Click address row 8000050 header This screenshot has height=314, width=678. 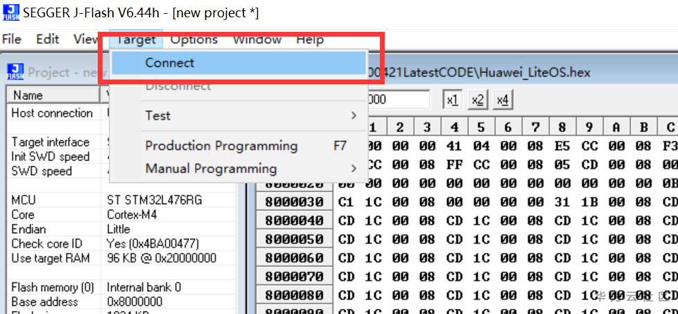[295, 239]
